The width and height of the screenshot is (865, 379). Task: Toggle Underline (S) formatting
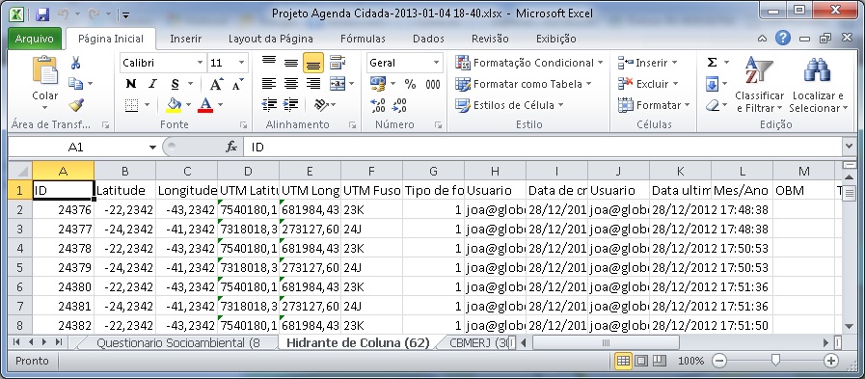[x=175, y=84]
